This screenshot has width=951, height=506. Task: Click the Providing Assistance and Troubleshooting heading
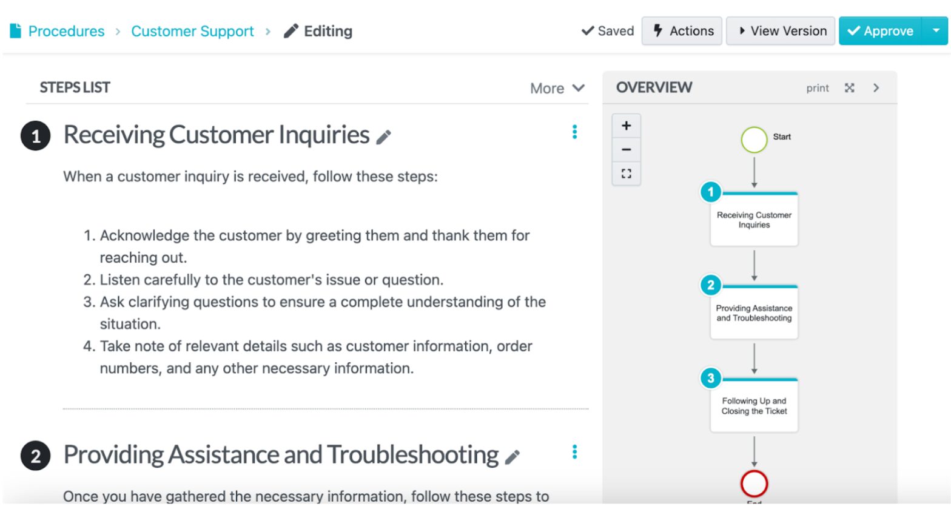point(281,454)
